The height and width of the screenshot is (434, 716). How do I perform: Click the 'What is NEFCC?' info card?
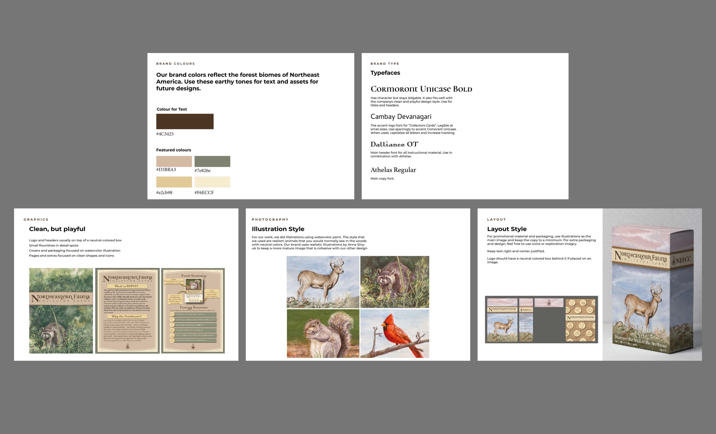tap(128, 311)
